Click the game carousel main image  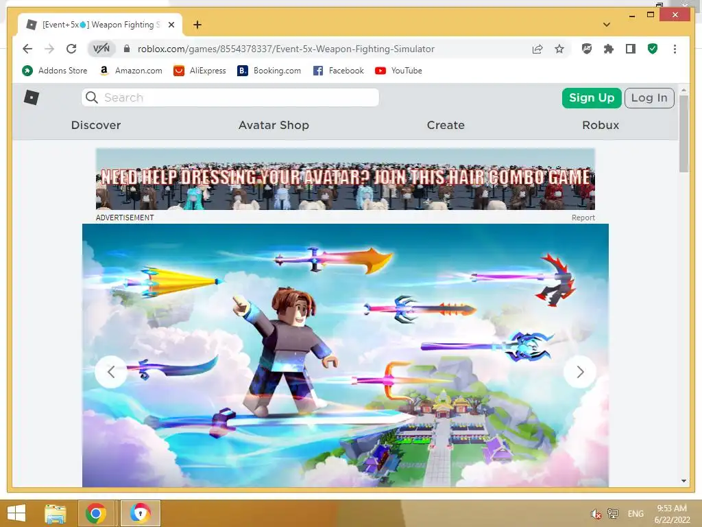346,355
